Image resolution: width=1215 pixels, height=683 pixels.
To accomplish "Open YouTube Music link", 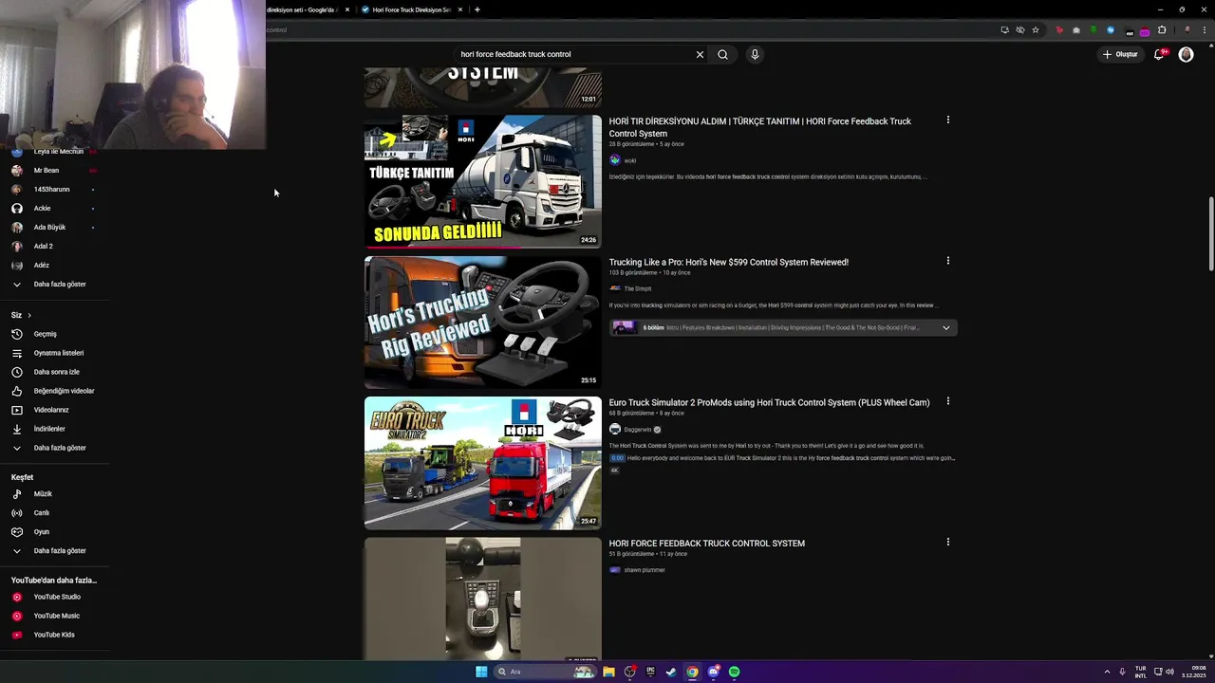I will point(55,616).
